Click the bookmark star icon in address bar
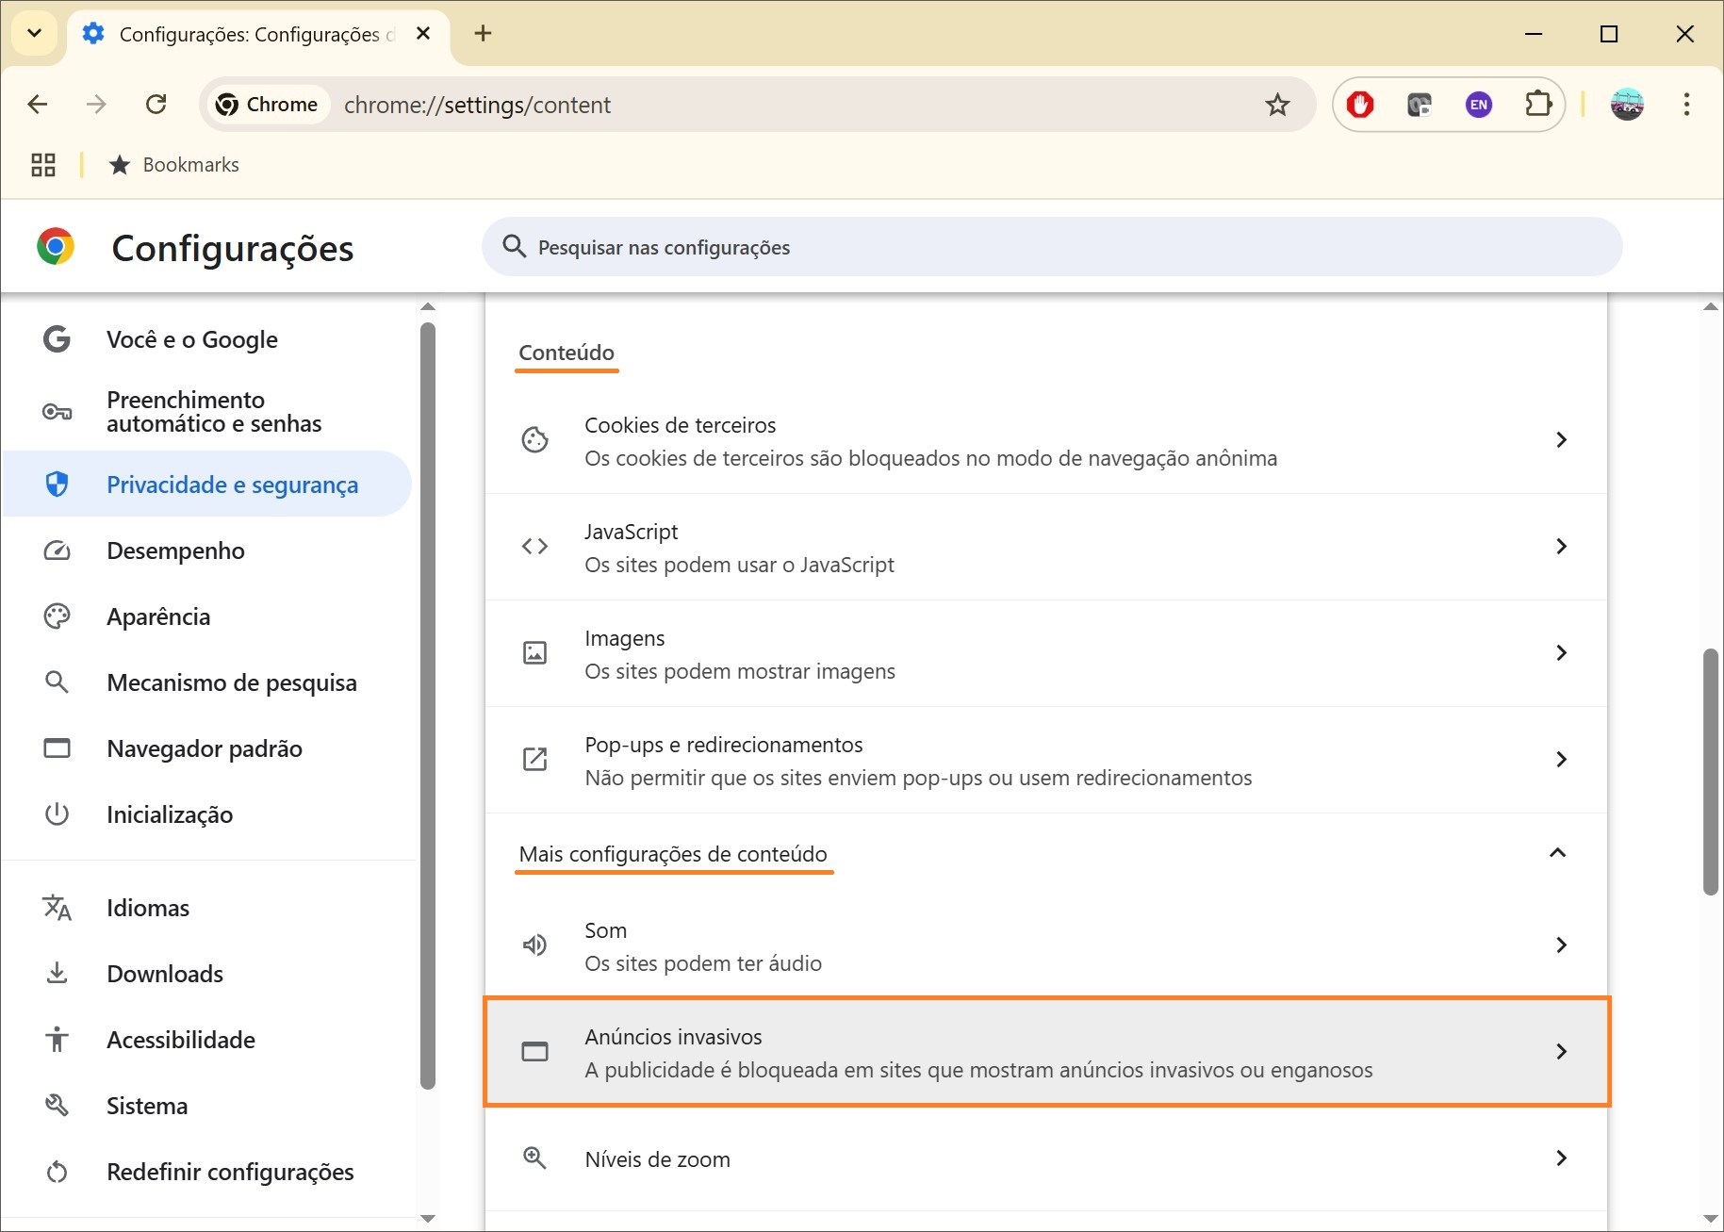Viewport: 1724px width, 1232px height. [1277, 105]
